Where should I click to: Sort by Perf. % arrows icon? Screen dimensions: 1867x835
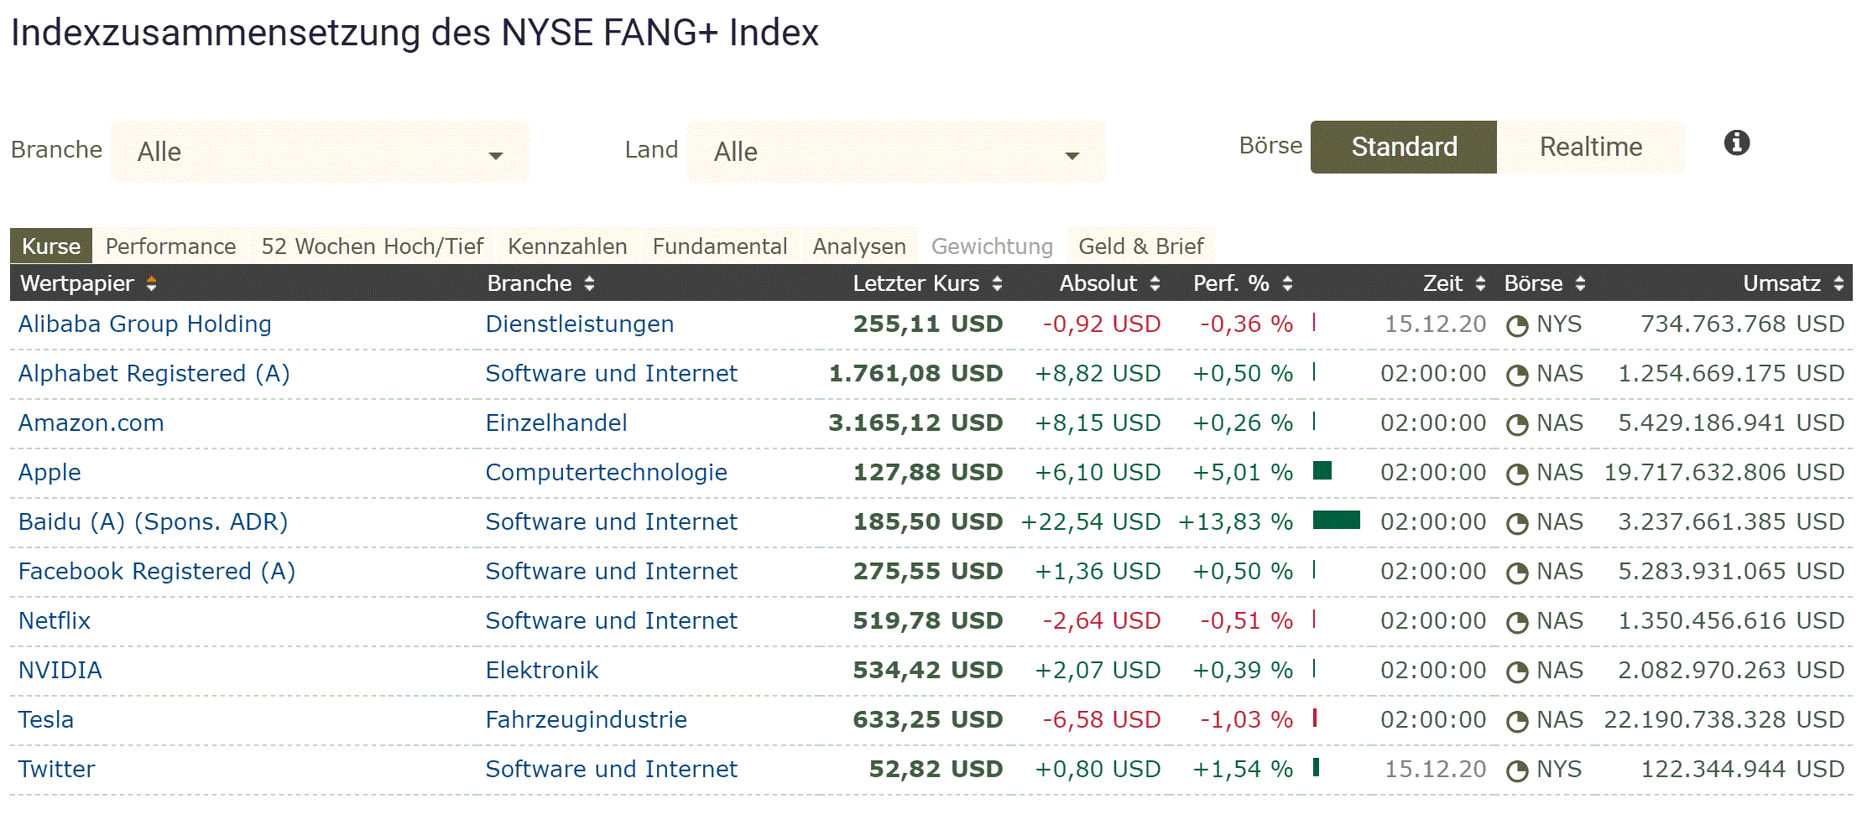[1287, 284]
